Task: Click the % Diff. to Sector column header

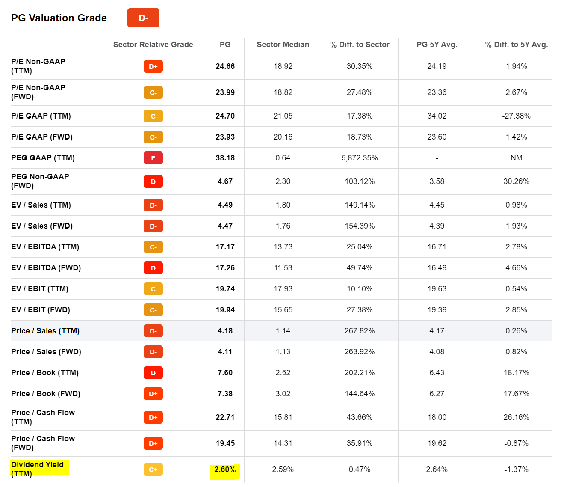Action: pyautogui.click(x=360, y=45)
